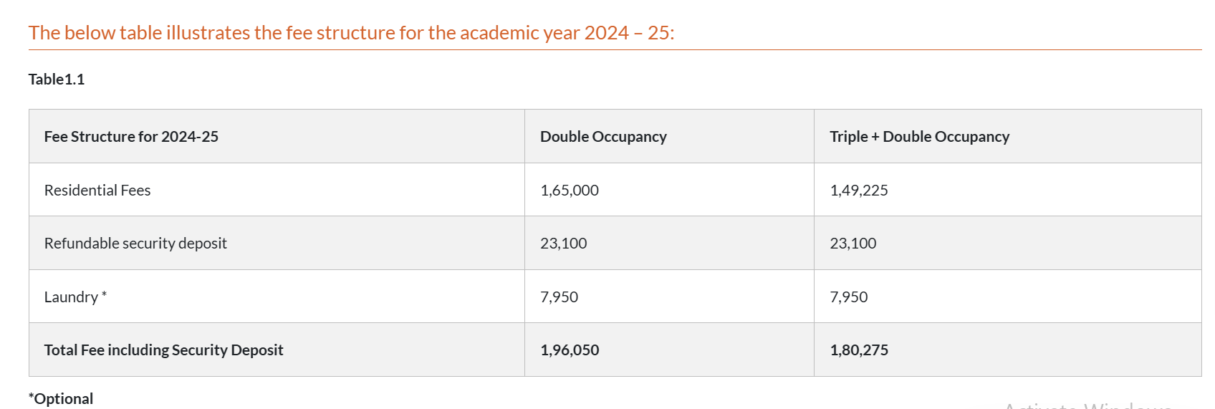This screenshot has width=1215, height=409.
Task: Click the *Optional footnote text
Action: coord(61,399)
